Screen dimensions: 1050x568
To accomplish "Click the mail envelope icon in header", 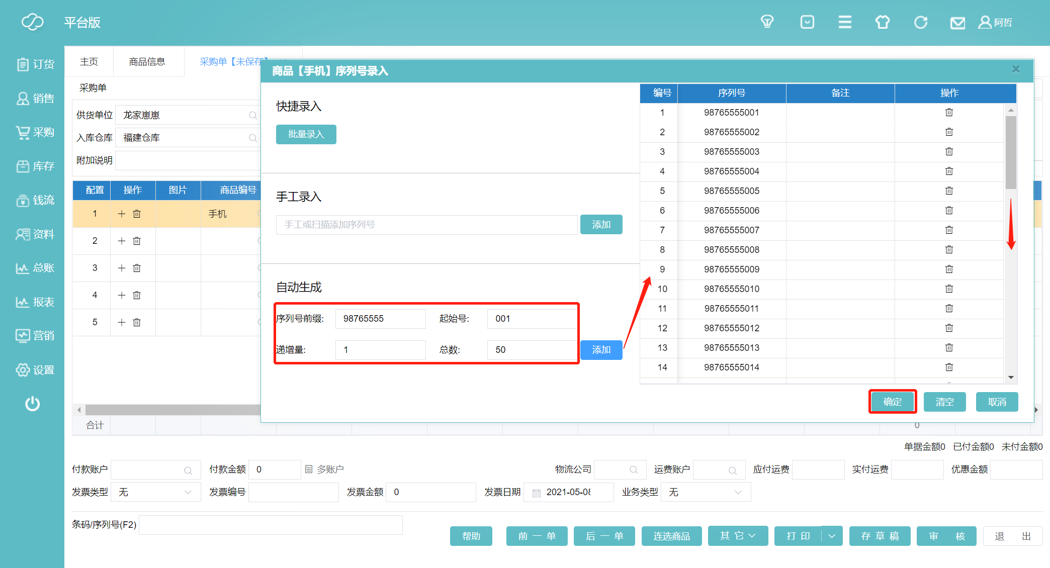I will point(957,23).
